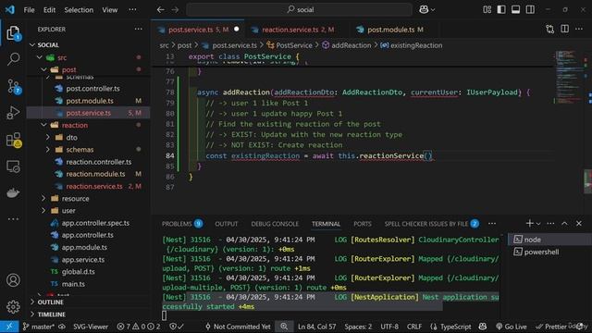Image resolution: width=592 pixels, height=333 pixels.
Task: Show errors and warnings from status bar
Action: (x=139, y=327)
